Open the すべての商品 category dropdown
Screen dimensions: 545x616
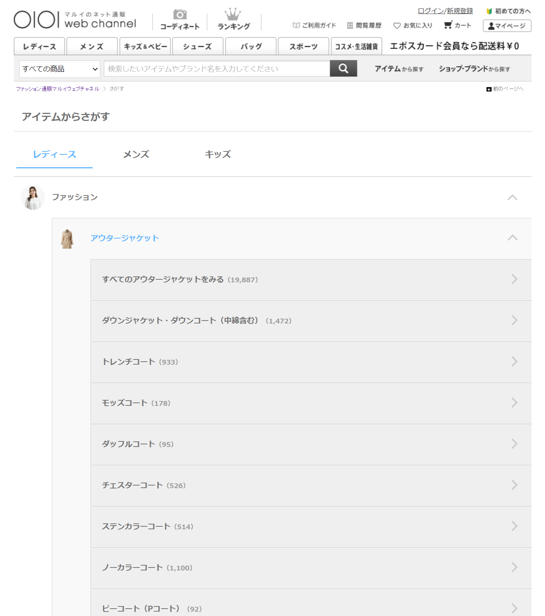pyautogui.click(x=60, y=69)
